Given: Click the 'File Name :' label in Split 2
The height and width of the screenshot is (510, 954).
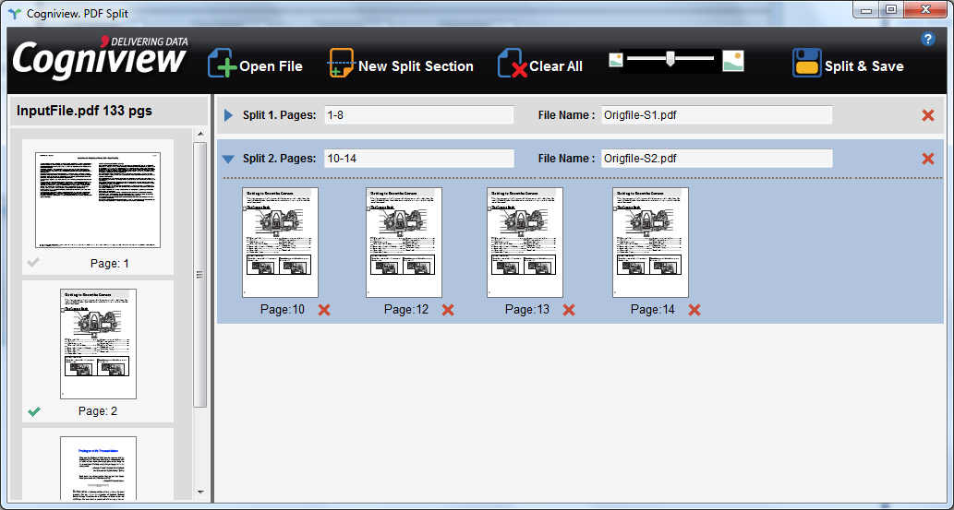Looking at the screenshot, I should [x=566, y=159].
